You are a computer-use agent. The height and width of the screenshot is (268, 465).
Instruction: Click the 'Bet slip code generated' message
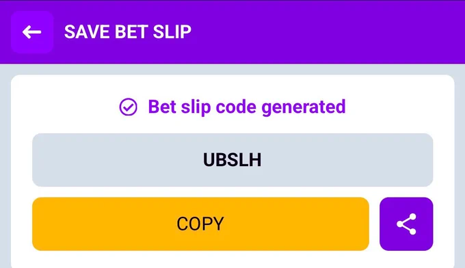point(247,107)
